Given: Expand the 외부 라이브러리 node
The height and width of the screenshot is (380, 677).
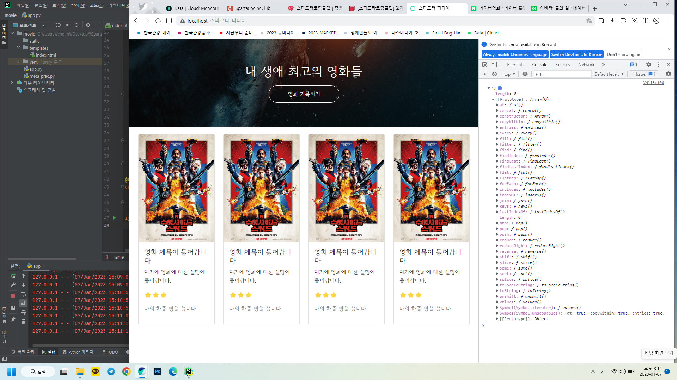Looking at the screenshot, I should [x=12, y=83].
